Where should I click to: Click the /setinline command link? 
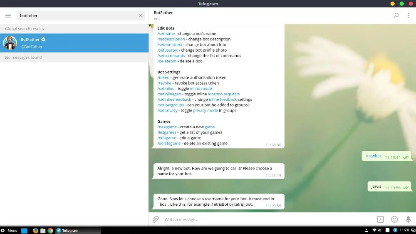[166, 88]
